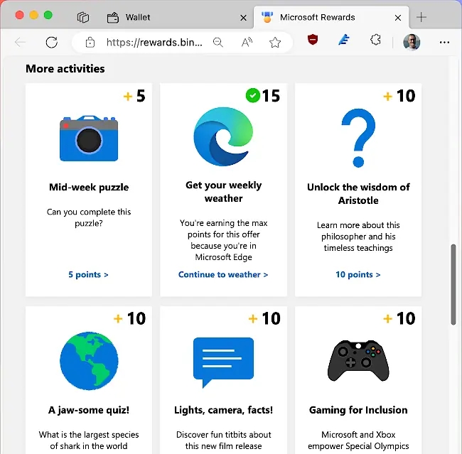The image size is (462, 454).
Task: Open a new tab with plus button
Action: tap(421, 17)
